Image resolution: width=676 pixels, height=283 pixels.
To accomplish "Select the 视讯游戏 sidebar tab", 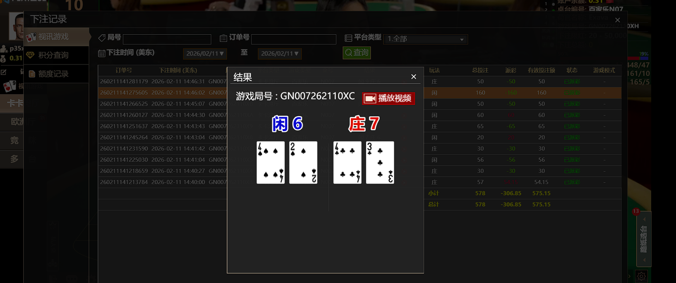I will coord(57,37).
